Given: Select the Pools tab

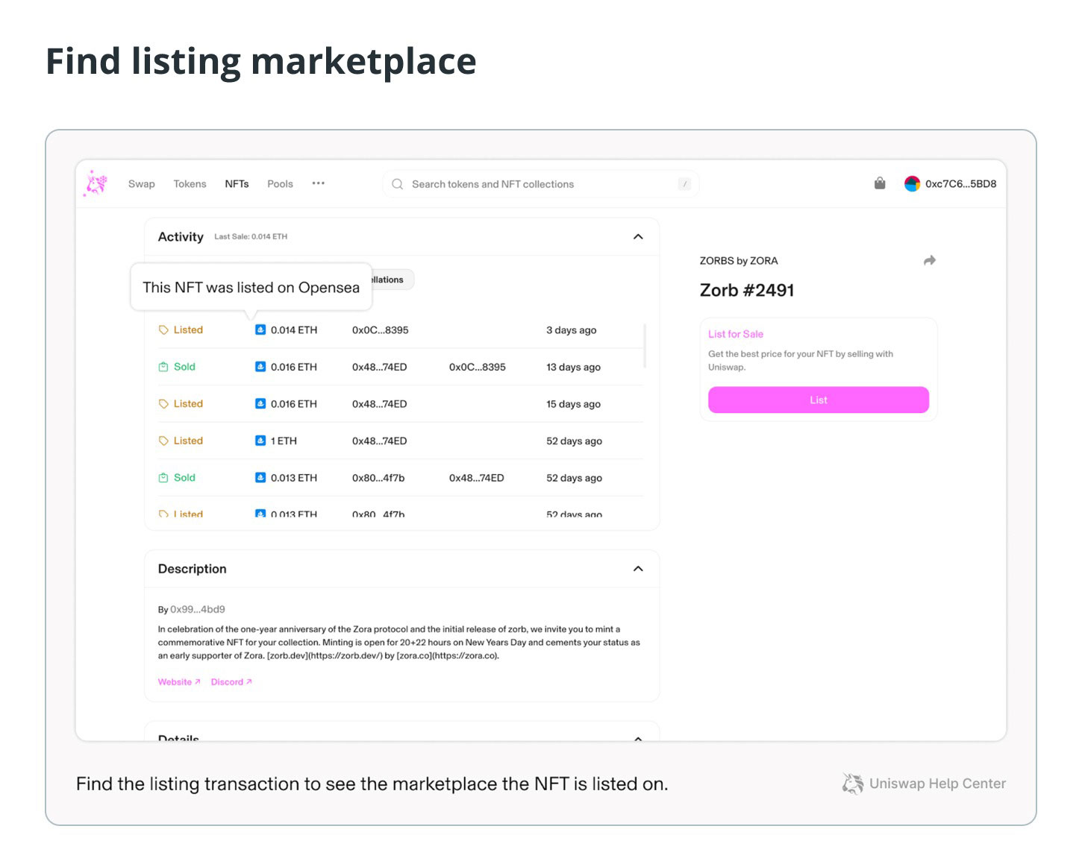Looking at the screenshot, I should pos(280,184).
